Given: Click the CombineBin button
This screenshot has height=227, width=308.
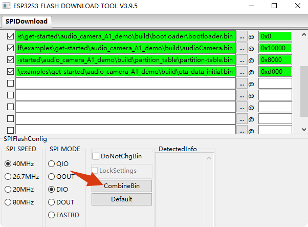Looking at the screenshot, I should 122,186.
